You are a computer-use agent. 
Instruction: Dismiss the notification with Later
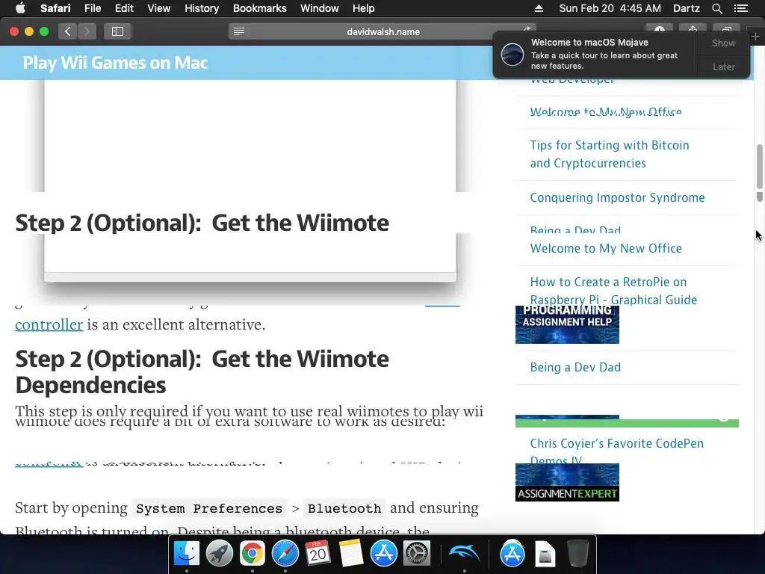[723, 67]
